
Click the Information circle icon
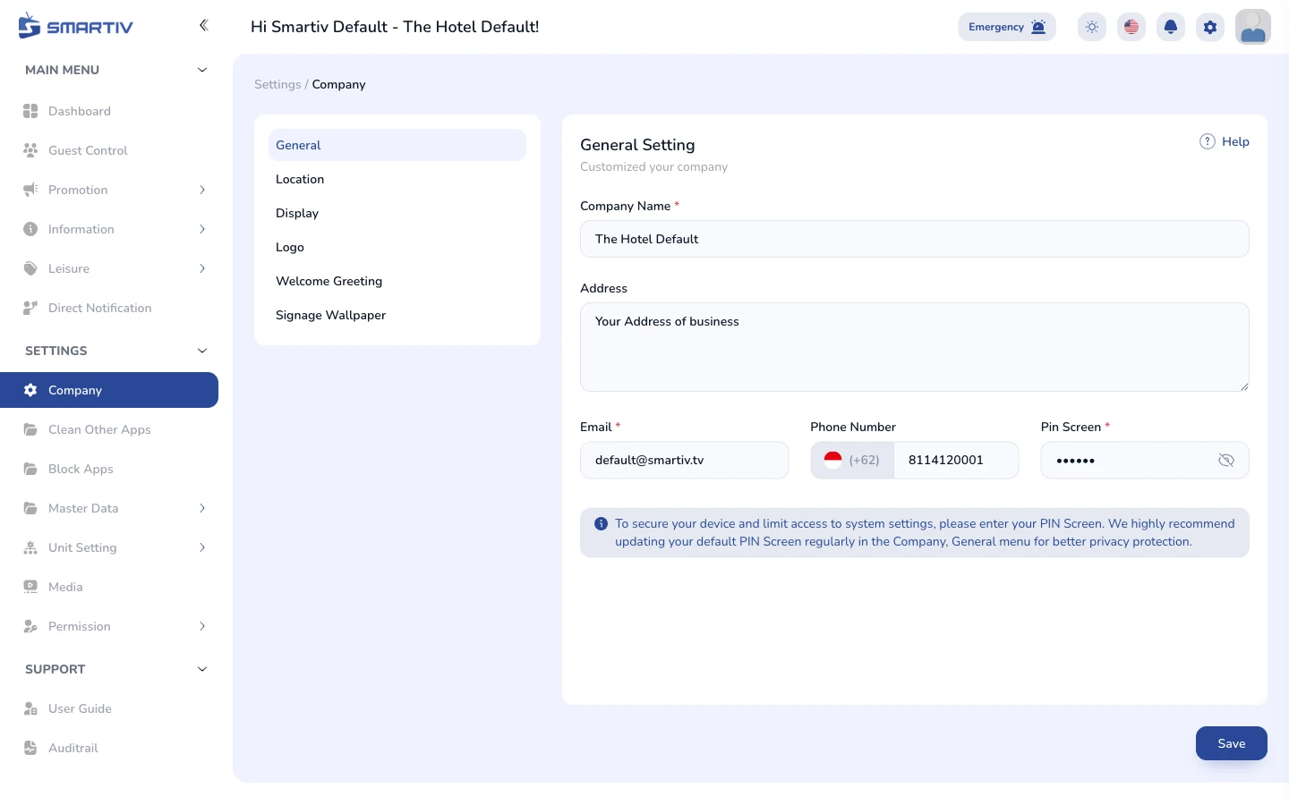[x=30, y=229]
